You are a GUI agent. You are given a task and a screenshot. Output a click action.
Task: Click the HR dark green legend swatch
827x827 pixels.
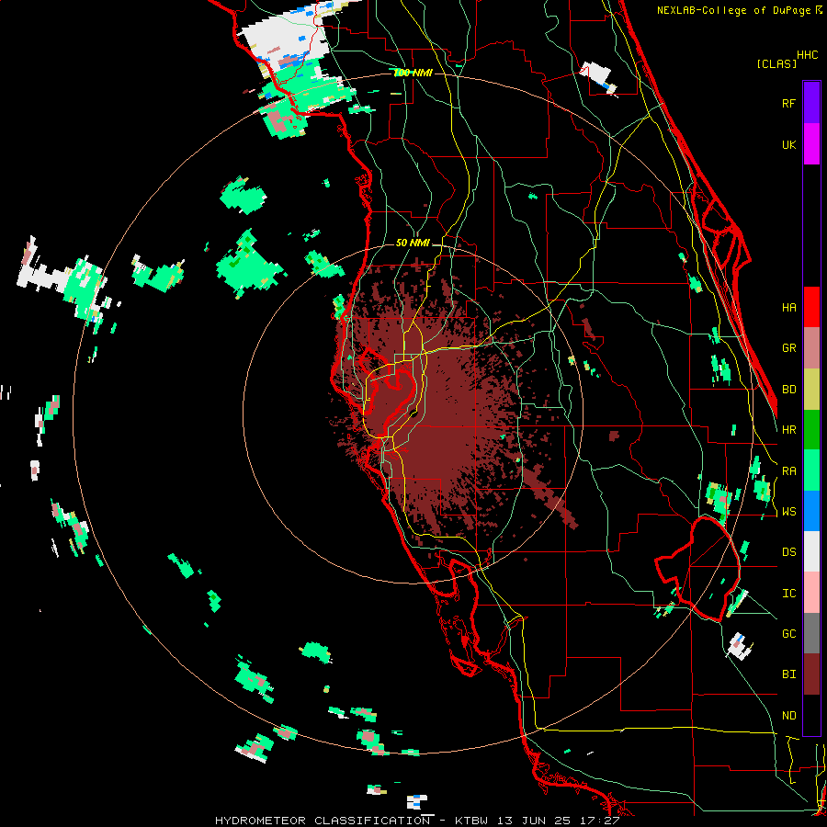tap(811, 429)
